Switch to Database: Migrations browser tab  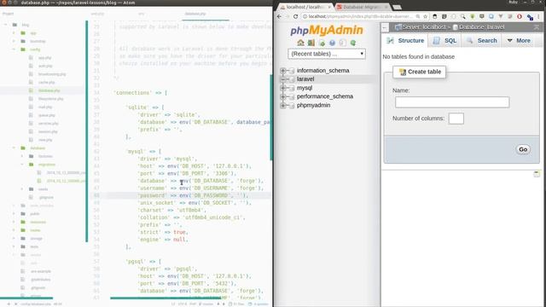[x=362, y=7]
